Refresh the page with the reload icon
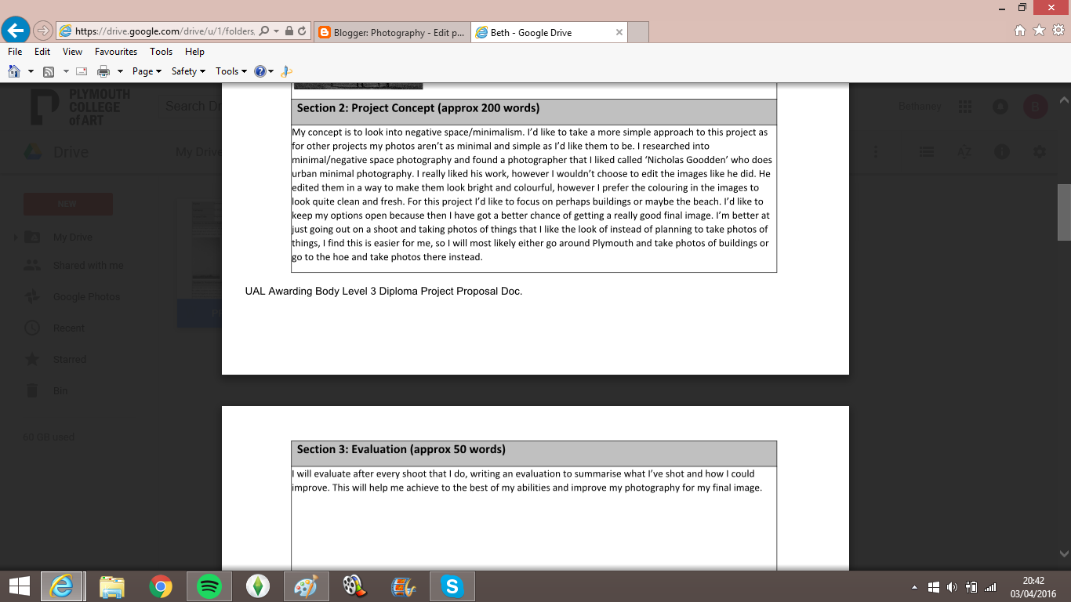This screenshot has width=1071, height=602. click(302, 31)
